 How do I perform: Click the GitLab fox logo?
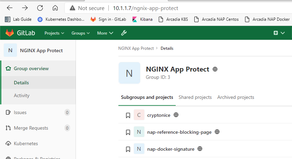[10, 33]
